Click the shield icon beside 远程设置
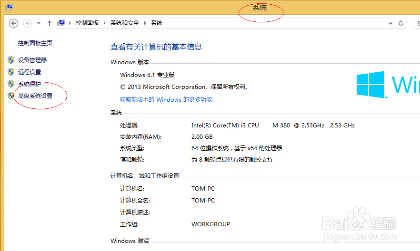Image resolution: width=420 pixels, height=251 pixels. tap(11, 72)
